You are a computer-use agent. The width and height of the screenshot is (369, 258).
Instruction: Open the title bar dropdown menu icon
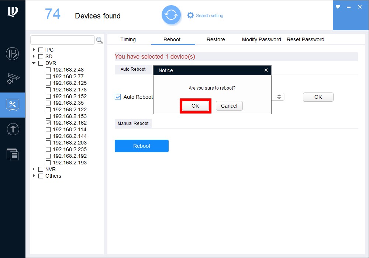click(x=338, y=7)
